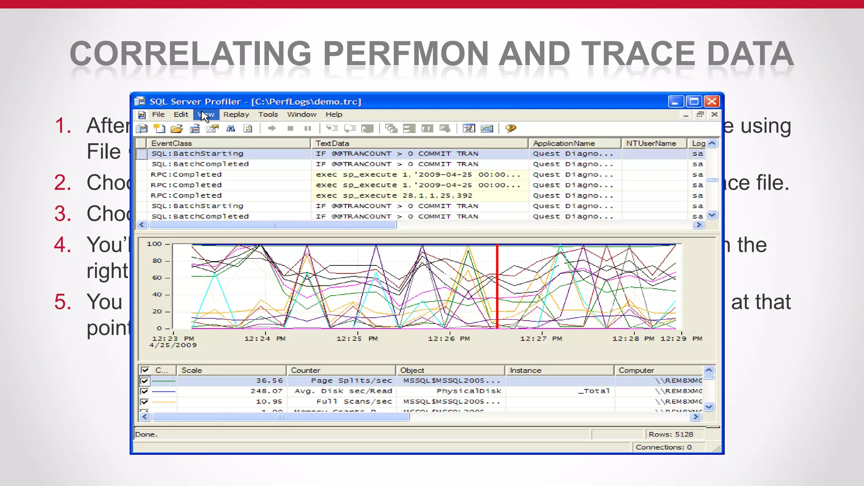Click trace grid scroll-down arrow
This screenshot has height=486, width=864.
pyautogui.click(x=712, y=215)
